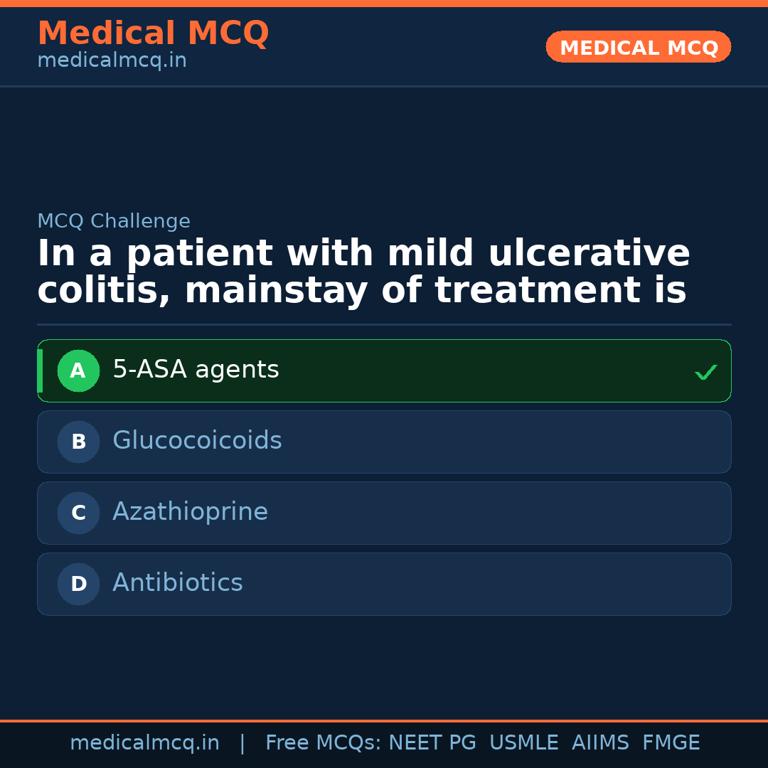768x768 pixels.
Task: Choose the Glucocoicoids answer option
Action: tap(197, 441)
